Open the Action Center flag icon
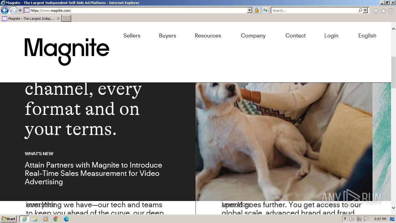This screenshot has width=396, height=223. [367, 219]
